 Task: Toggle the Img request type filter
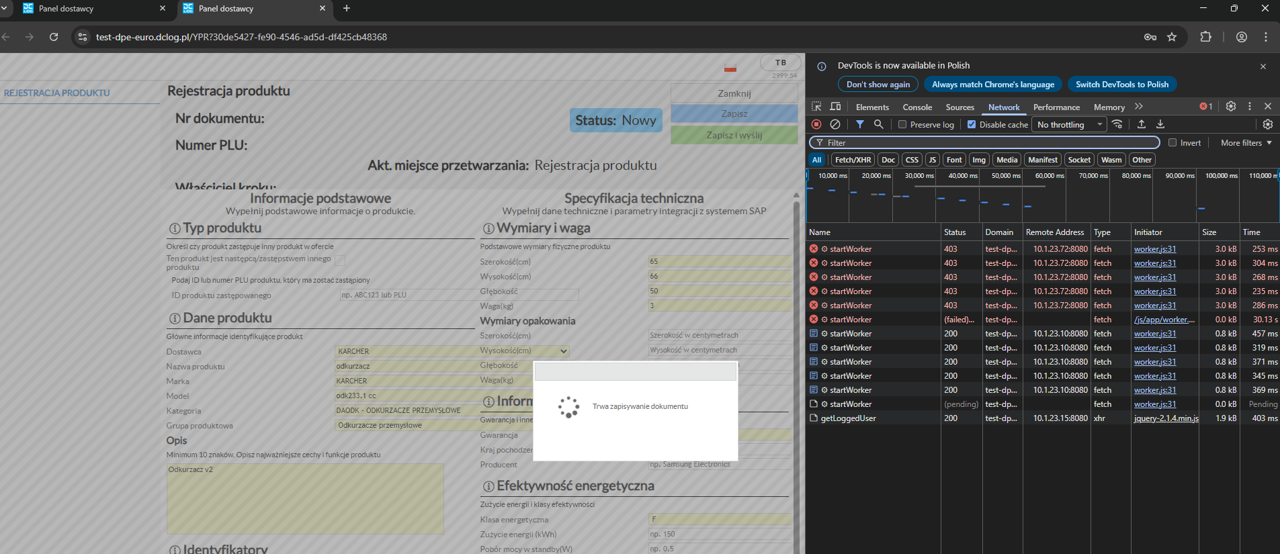pyautogui.click(x=979, y=160)
